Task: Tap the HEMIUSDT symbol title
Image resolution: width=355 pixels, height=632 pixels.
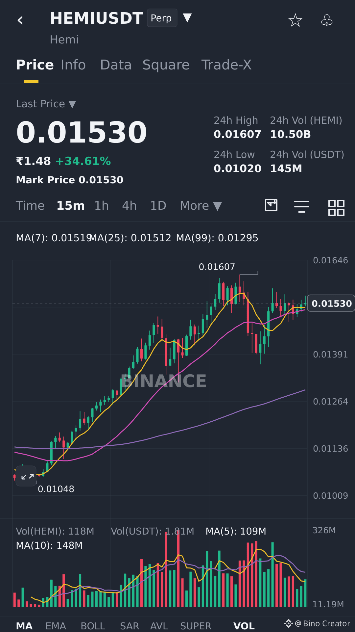Action: click(96, 18)
